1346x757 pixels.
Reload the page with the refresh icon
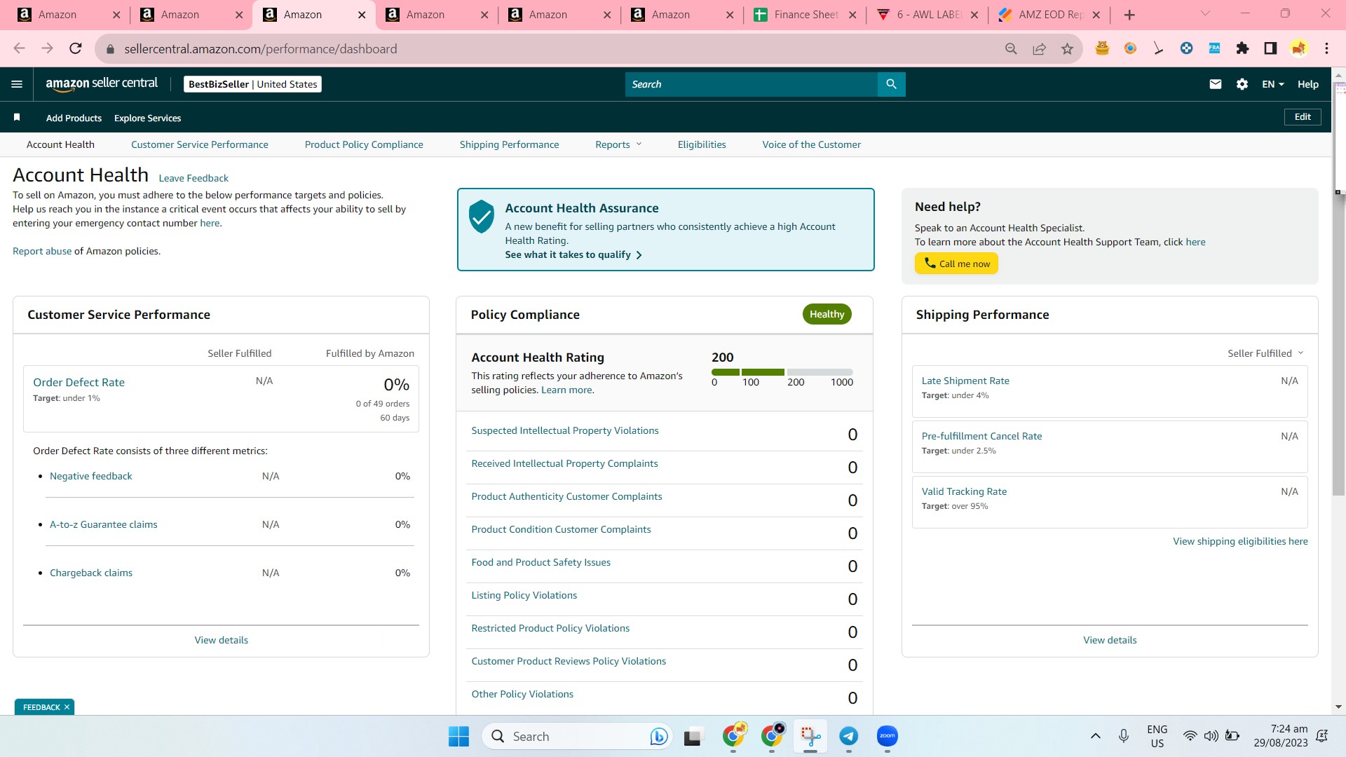[76, 48]
